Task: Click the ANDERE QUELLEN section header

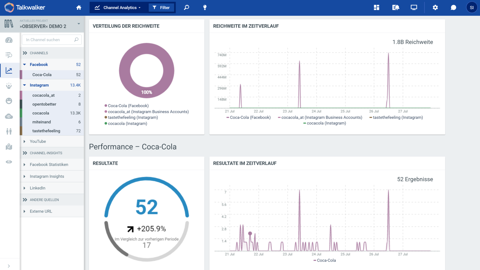Action: click(x=52, y=200)
